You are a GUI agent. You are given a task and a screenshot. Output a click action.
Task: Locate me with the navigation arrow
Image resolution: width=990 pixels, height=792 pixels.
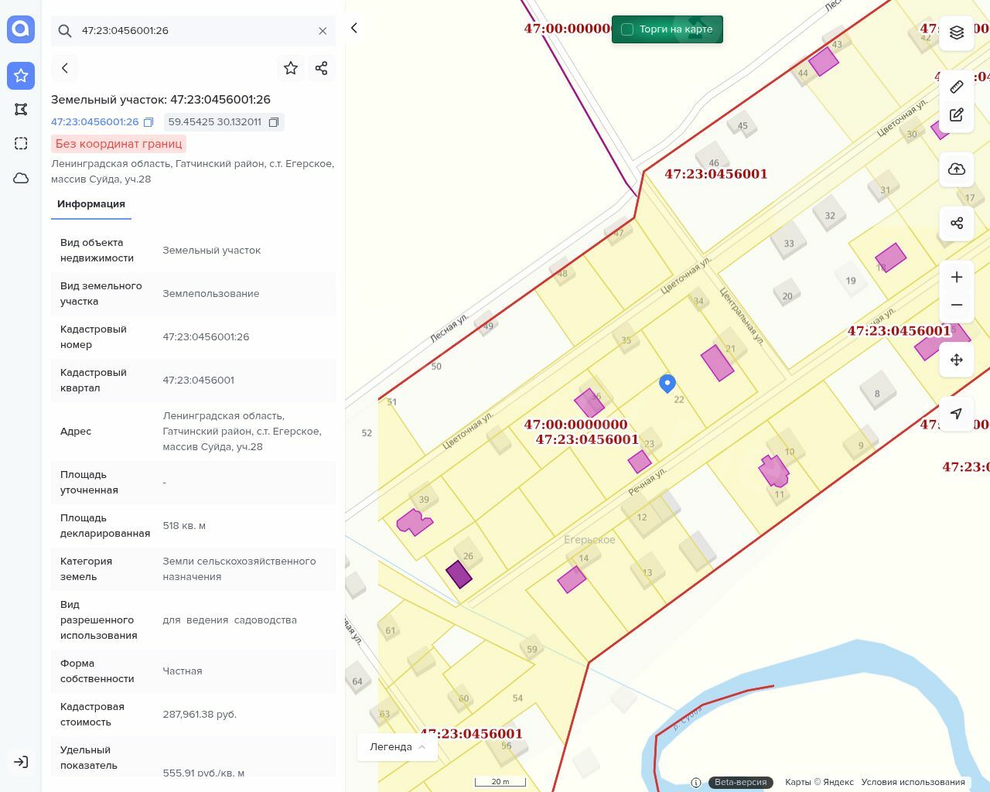[957, 414]
